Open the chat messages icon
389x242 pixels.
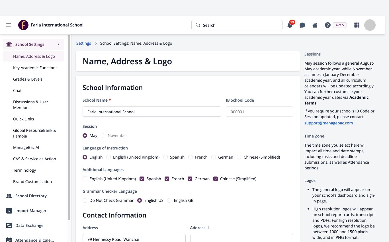(302, 25)
